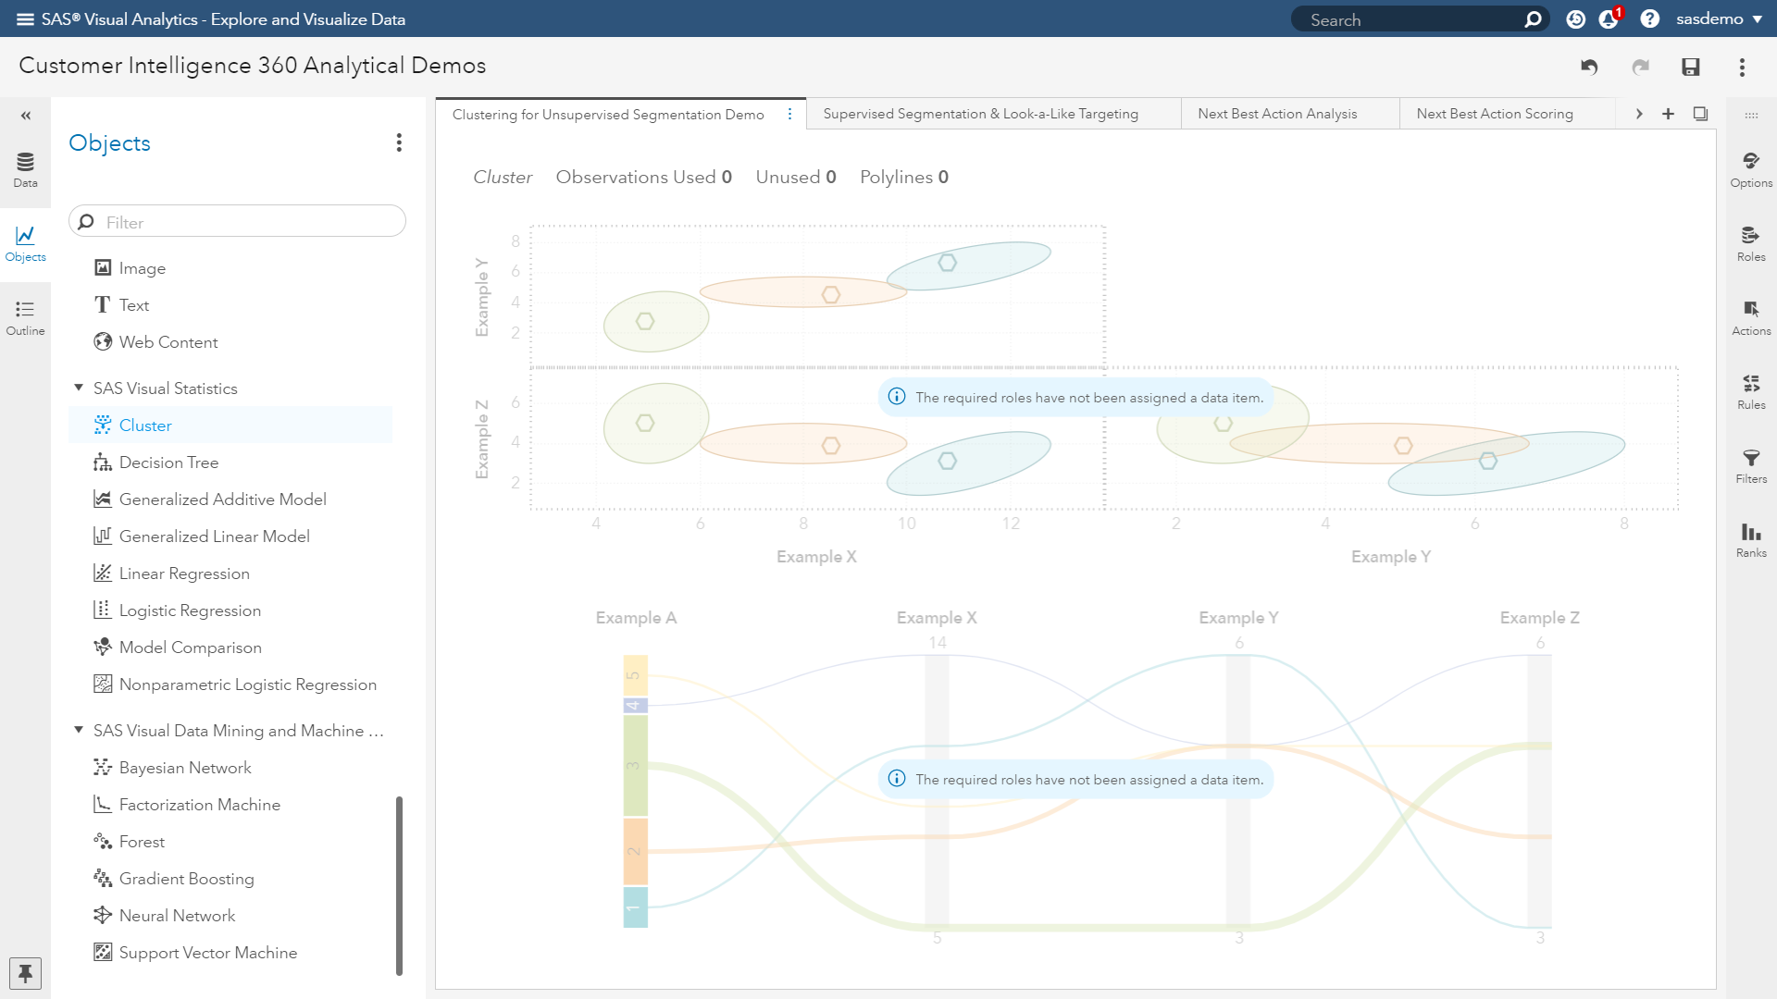The image size is (1777, 999).
Task: Open the Outline pane
Action: pos(26,318)
